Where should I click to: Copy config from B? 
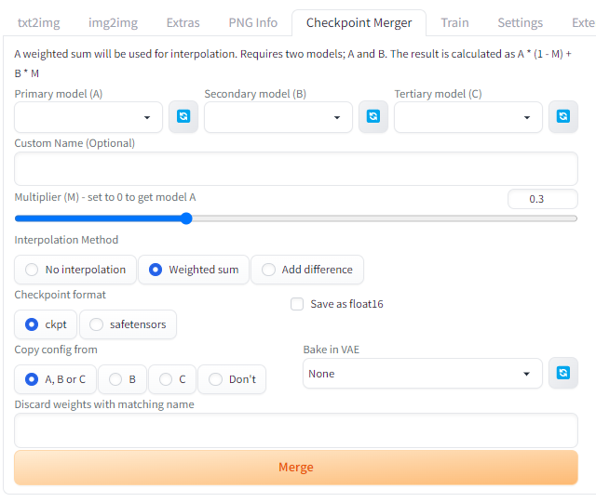(x=122, y=379)
